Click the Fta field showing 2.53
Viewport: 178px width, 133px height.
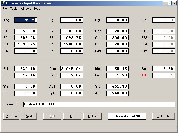(x=164, y=20)
